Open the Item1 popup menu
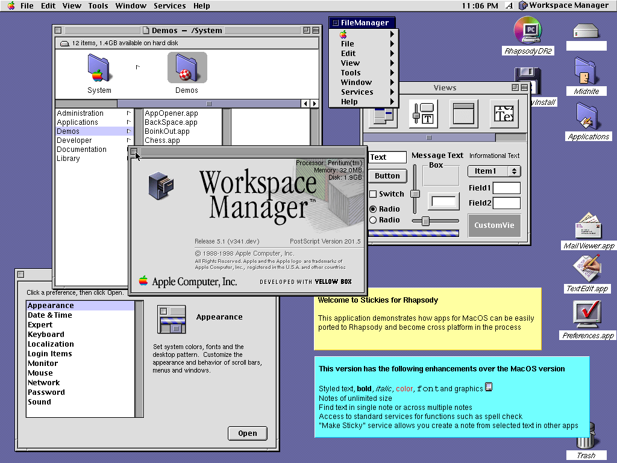 click(x=494, y=171)
